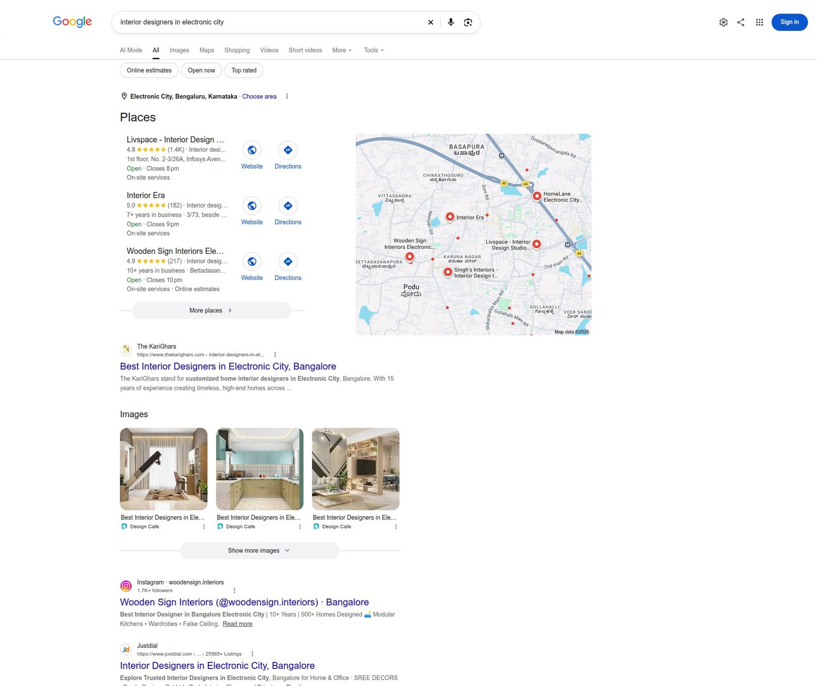Click Singh's Interiors map pin
The image size is (823, 686).
pyautogui.click(x=448, y=272)
